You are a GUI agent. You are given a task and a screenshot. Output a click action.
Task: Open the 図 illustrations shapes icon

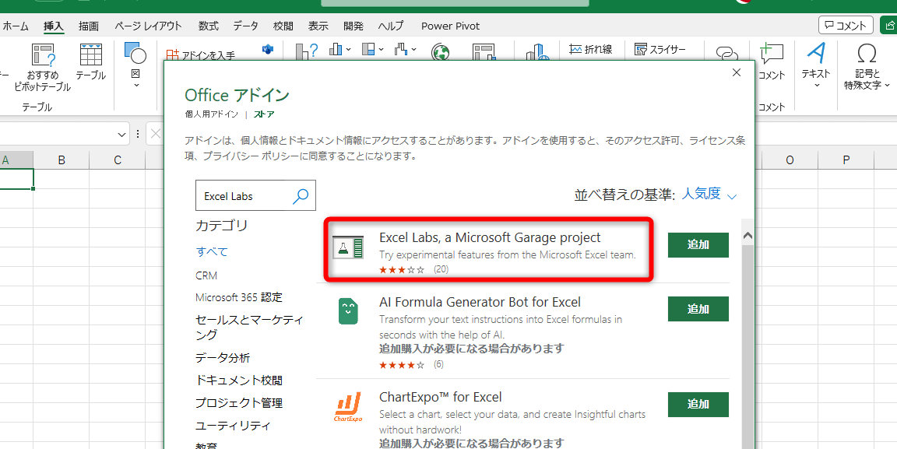(x=135, y=53)
